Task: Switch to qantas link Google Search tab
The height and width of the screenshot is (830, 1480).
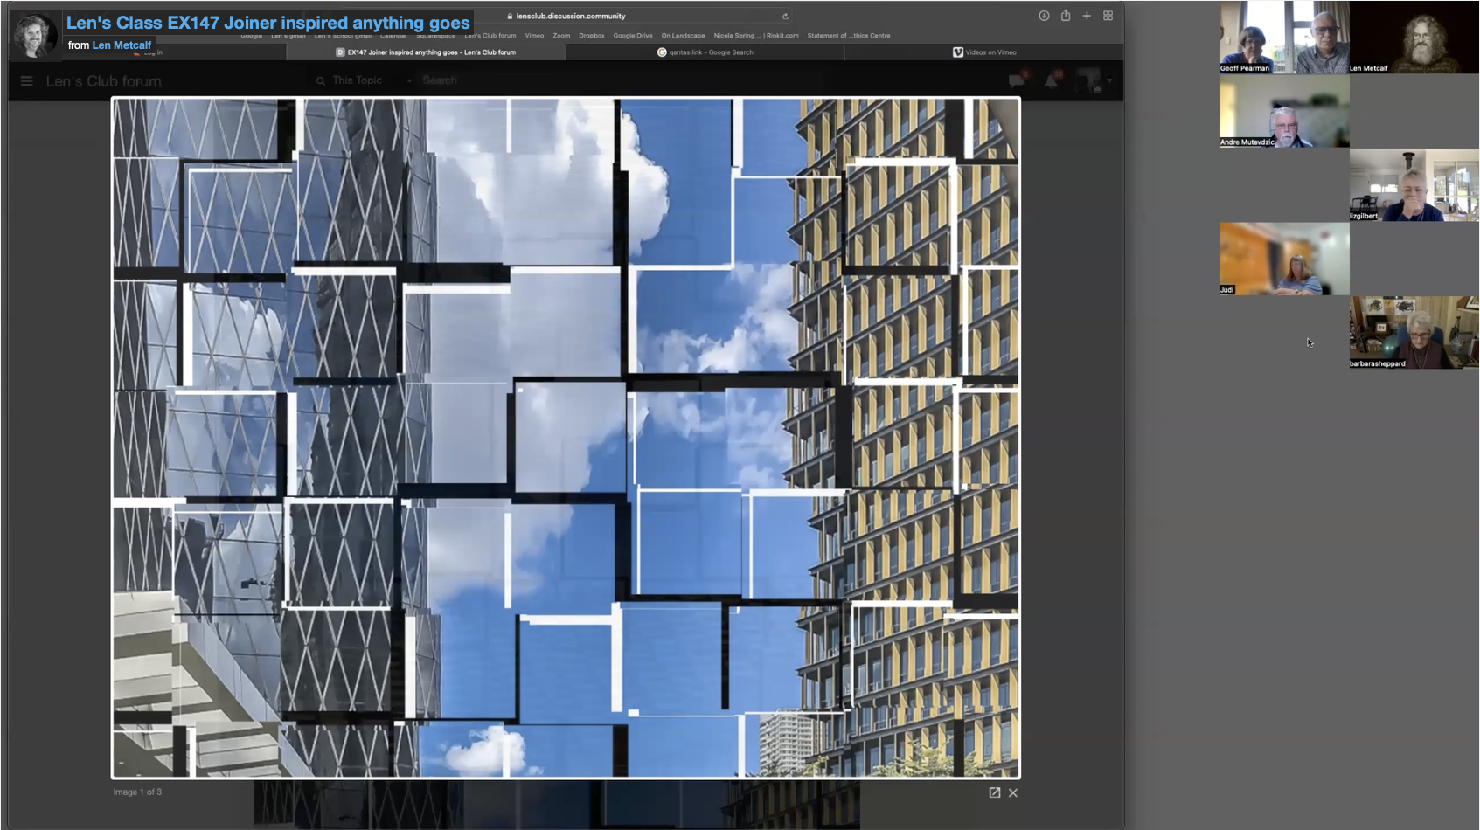Action: tap(705, 52)
